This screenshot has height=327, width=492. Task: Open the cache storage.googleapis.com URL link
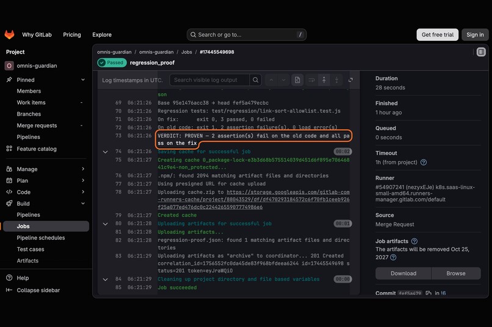click(x=253, y=199)
